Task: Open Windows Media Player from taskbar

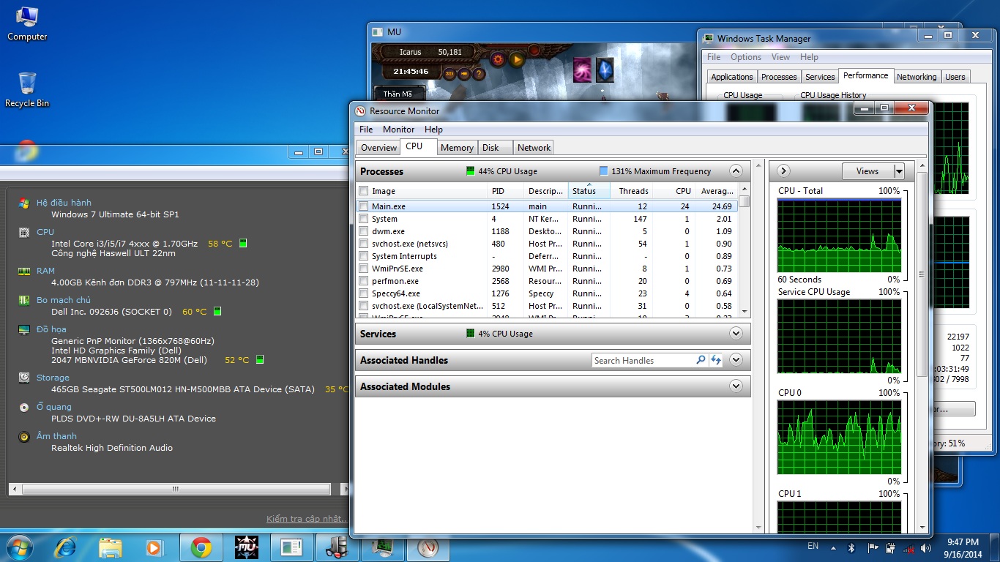Action: click(154, 547)
